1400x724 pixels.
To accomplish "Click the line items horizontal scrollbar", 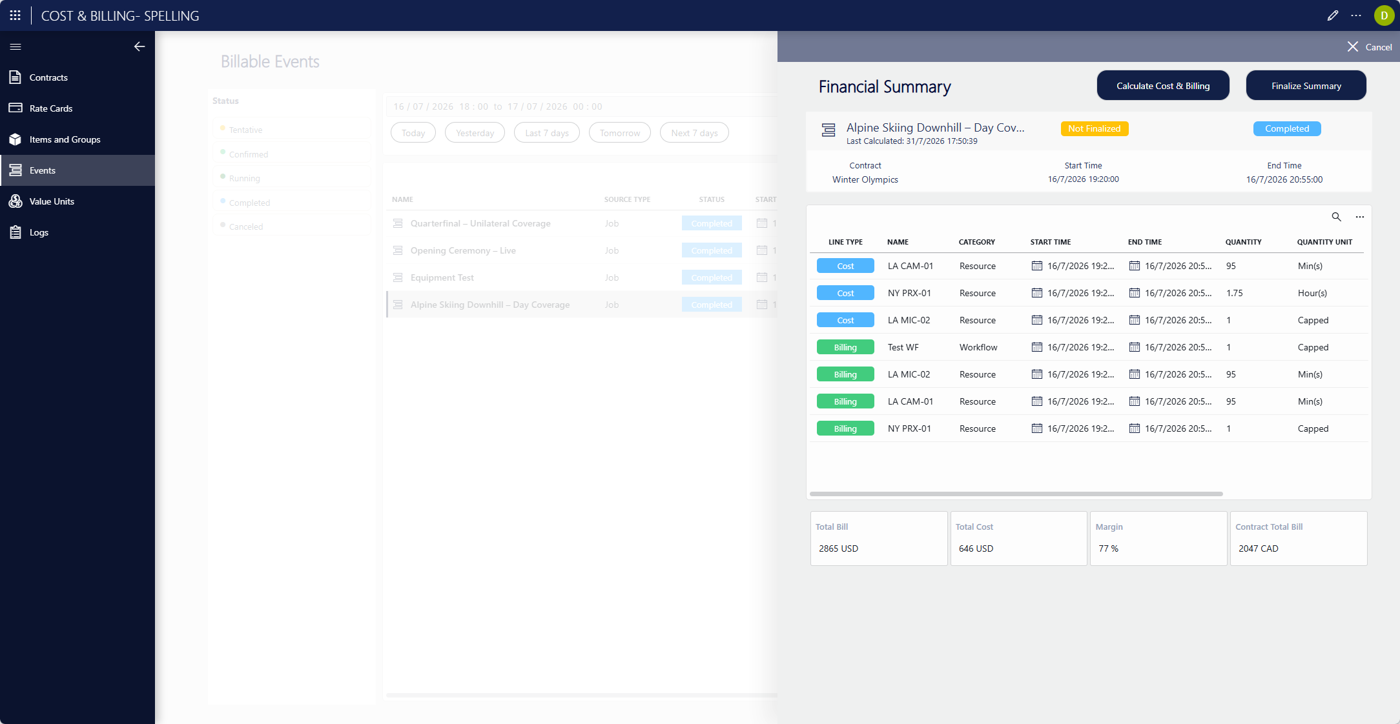I will (x=1016, y=494).
